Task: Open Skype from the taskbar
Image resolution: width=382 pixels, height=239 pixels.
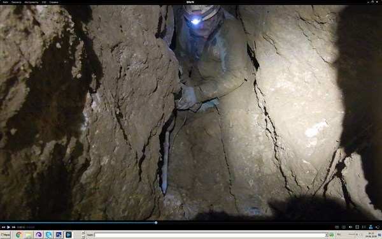Action: [x=49, y=235]
